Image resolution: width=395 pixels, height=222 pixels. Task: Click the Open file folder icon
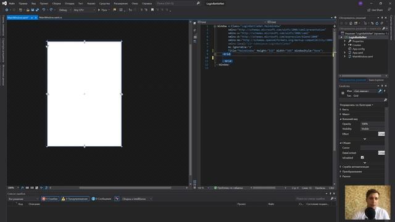pyautogui.click(x=28, y=10)
